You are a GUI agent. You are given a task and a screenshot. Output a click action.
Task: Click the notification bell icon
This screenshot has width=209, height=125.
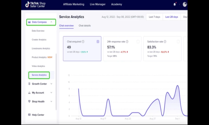pos(175,4)
